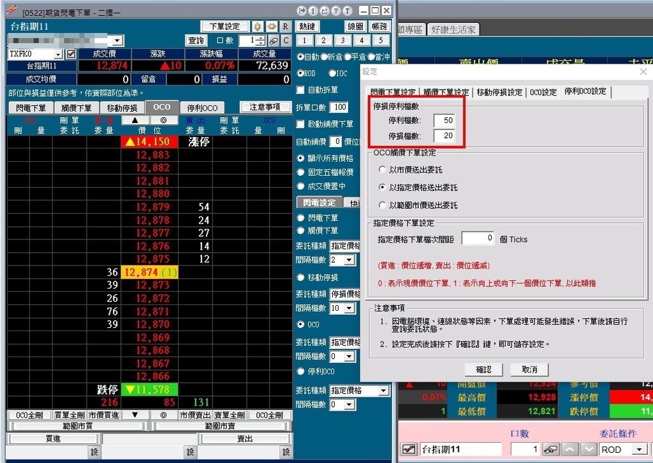Viewport: 653px width, 463px height.
Task: Click the down triangle below the price ladder
Action: coord(135,415)
